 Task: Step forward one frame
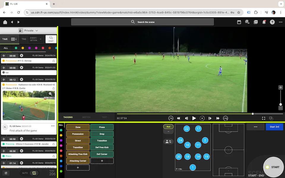pyautogui.click(x=210, y=118)
